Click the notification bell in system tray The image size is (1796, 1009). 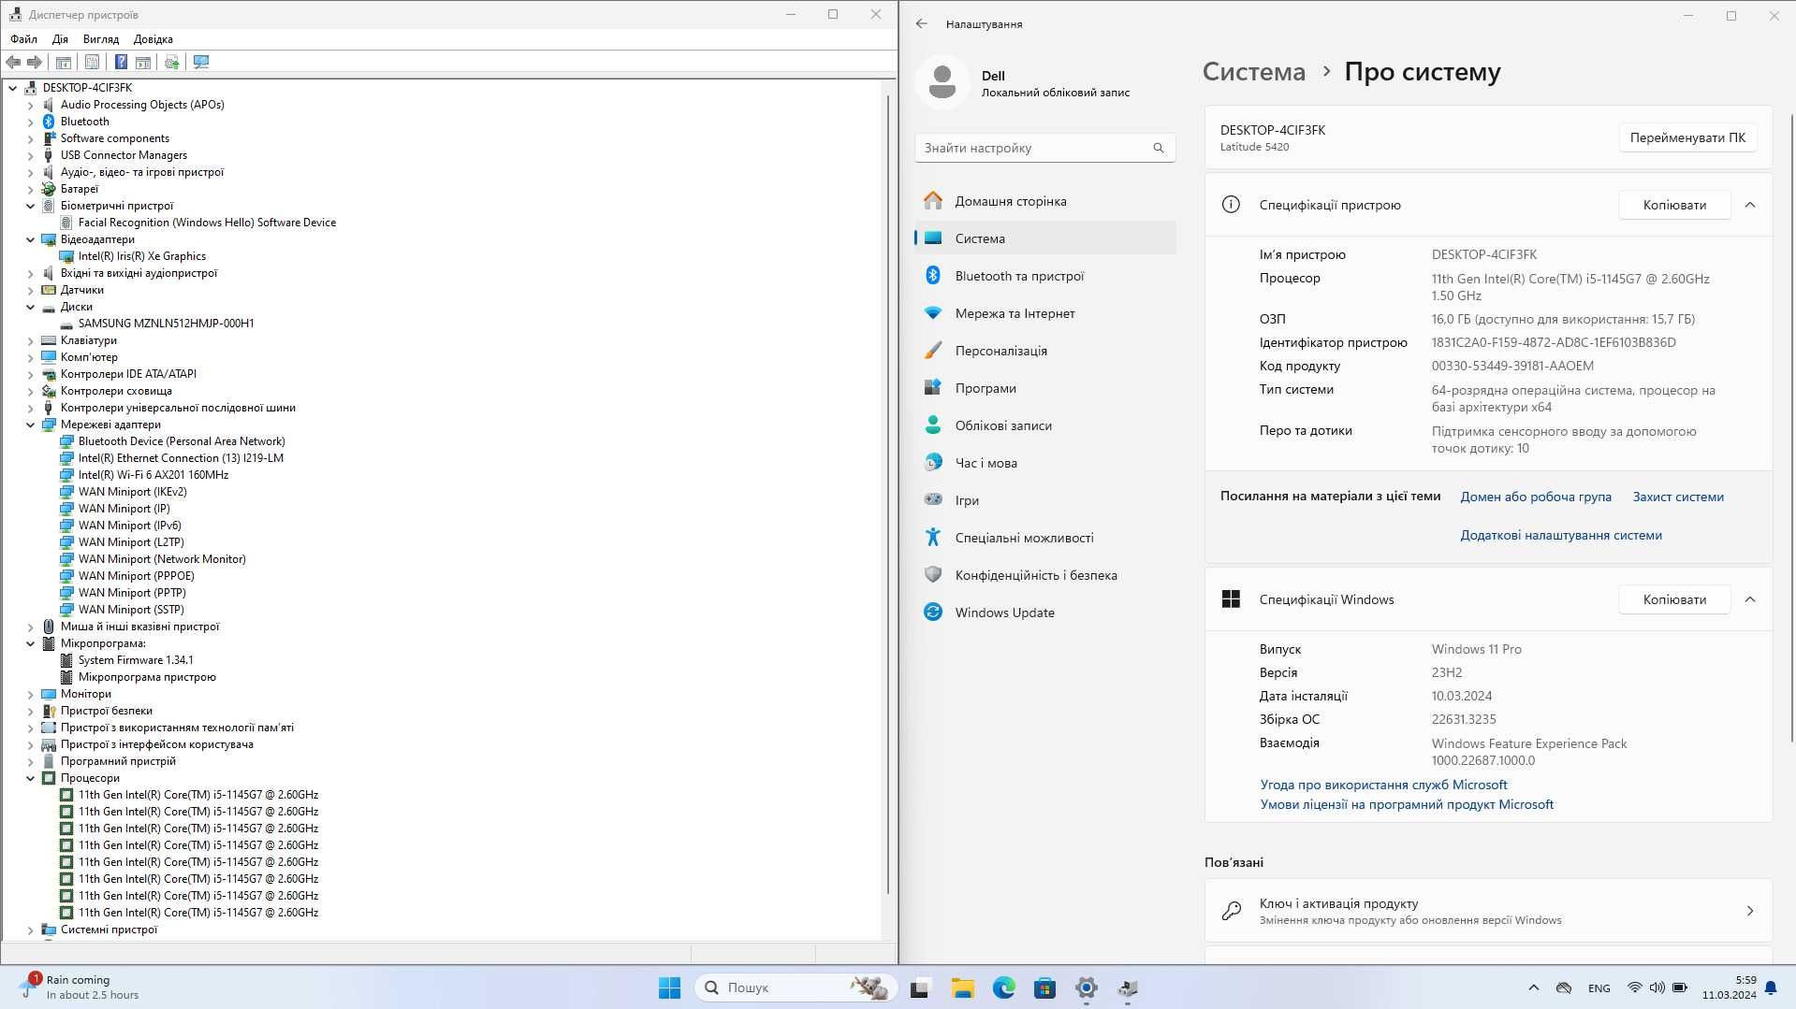(1771, 987)
